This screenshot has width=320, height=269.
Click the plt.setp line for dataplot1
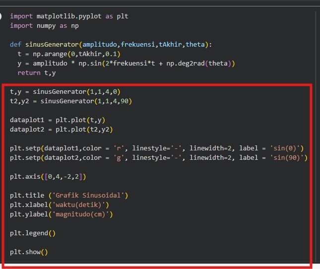[157, 148]
